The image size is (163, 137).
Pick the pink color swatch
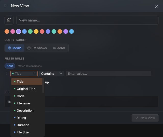[x=13, y=32]
